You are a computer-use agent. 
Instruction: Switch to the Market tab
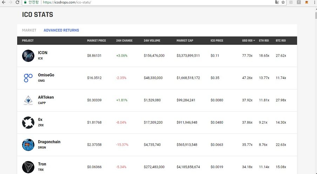(29, 30)
